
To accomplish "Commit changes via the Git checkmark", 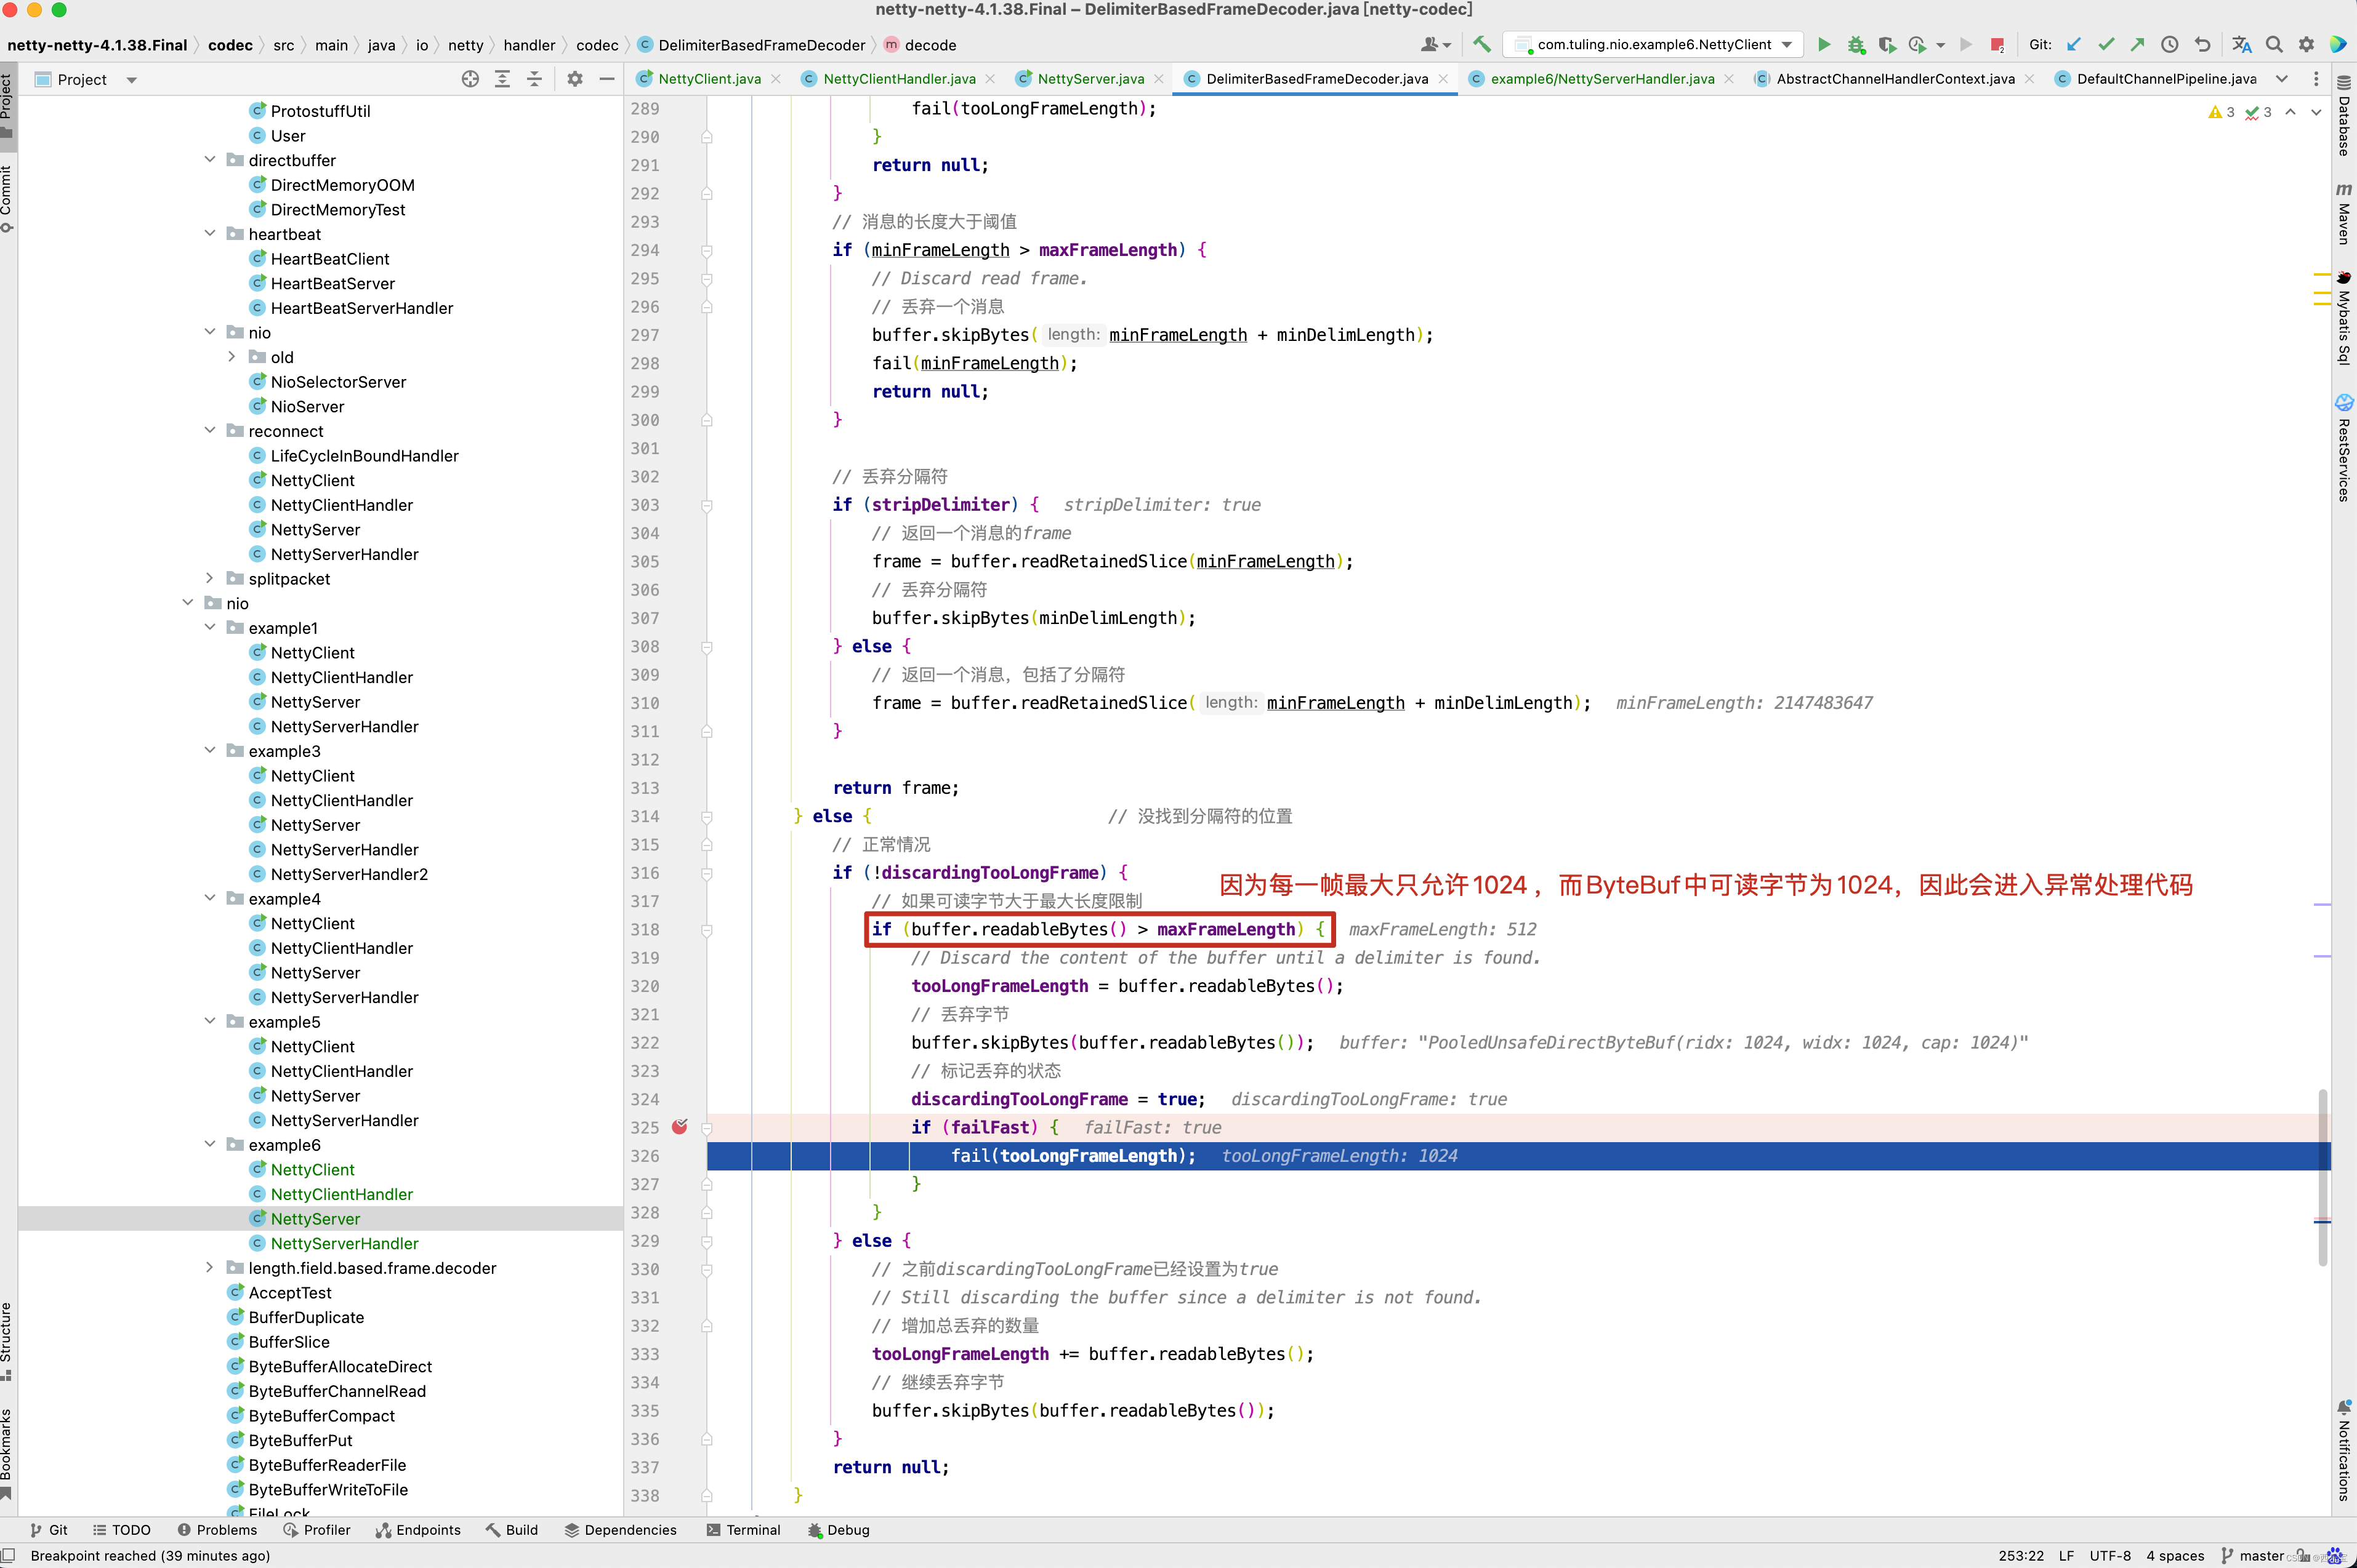I will point(2106,44).
